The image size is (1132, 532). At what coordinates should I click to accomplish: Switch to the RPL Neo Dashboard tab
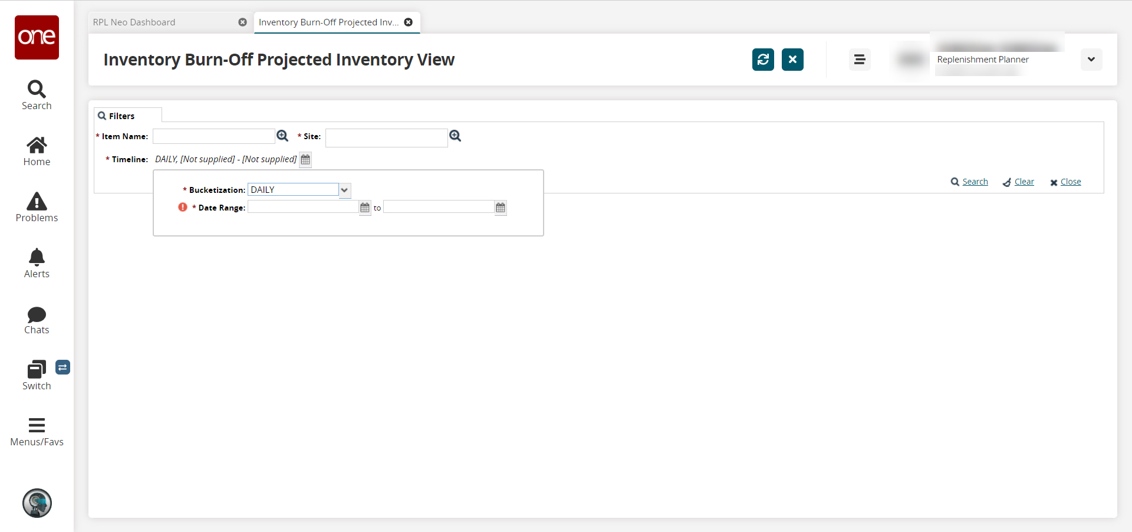coord(134,22)
